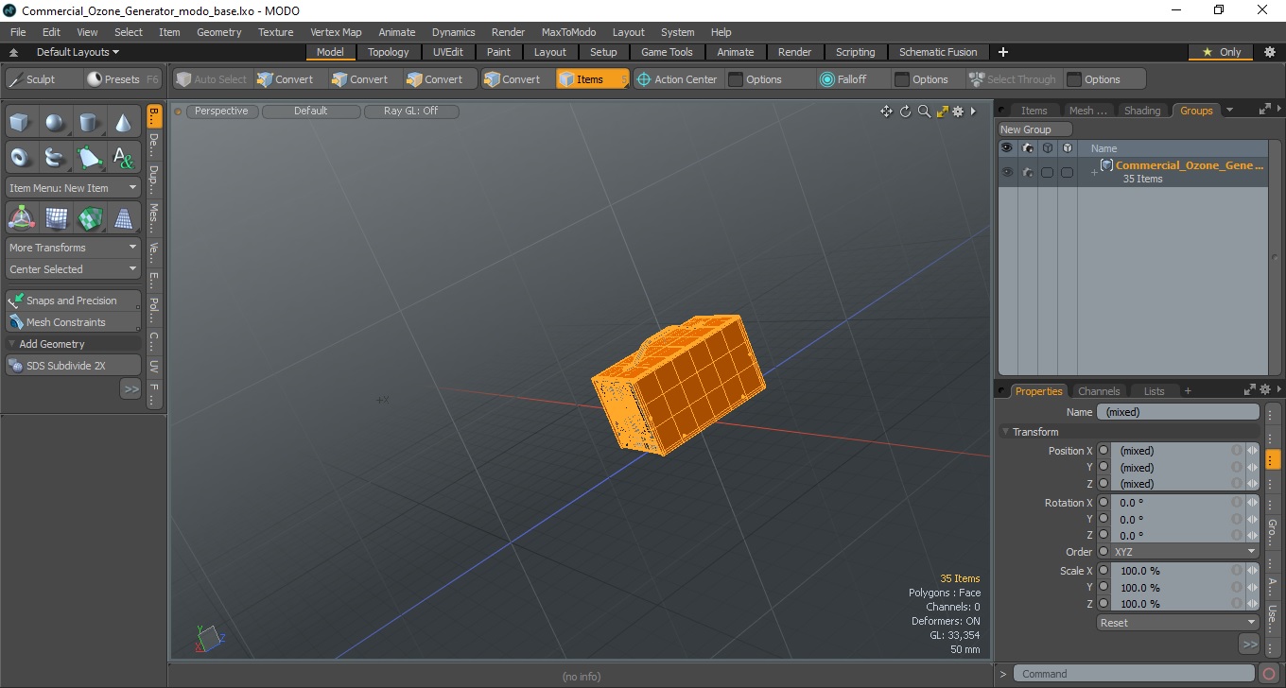Select the Cylinder primitive tool

(x=89, y=123)
